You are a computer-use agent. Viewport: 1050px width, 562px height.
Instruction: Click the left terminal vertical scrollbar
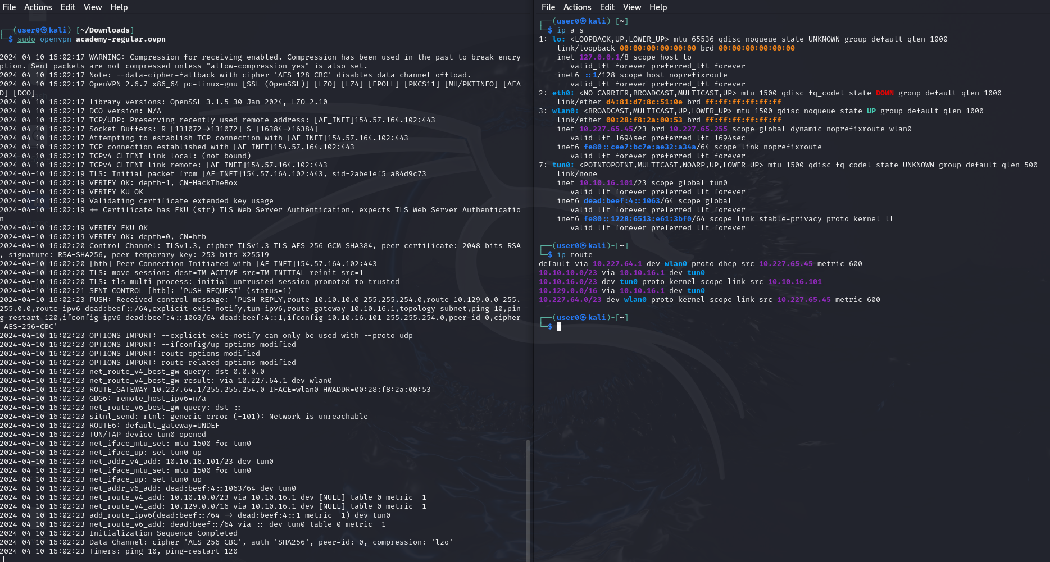point(528,500)
